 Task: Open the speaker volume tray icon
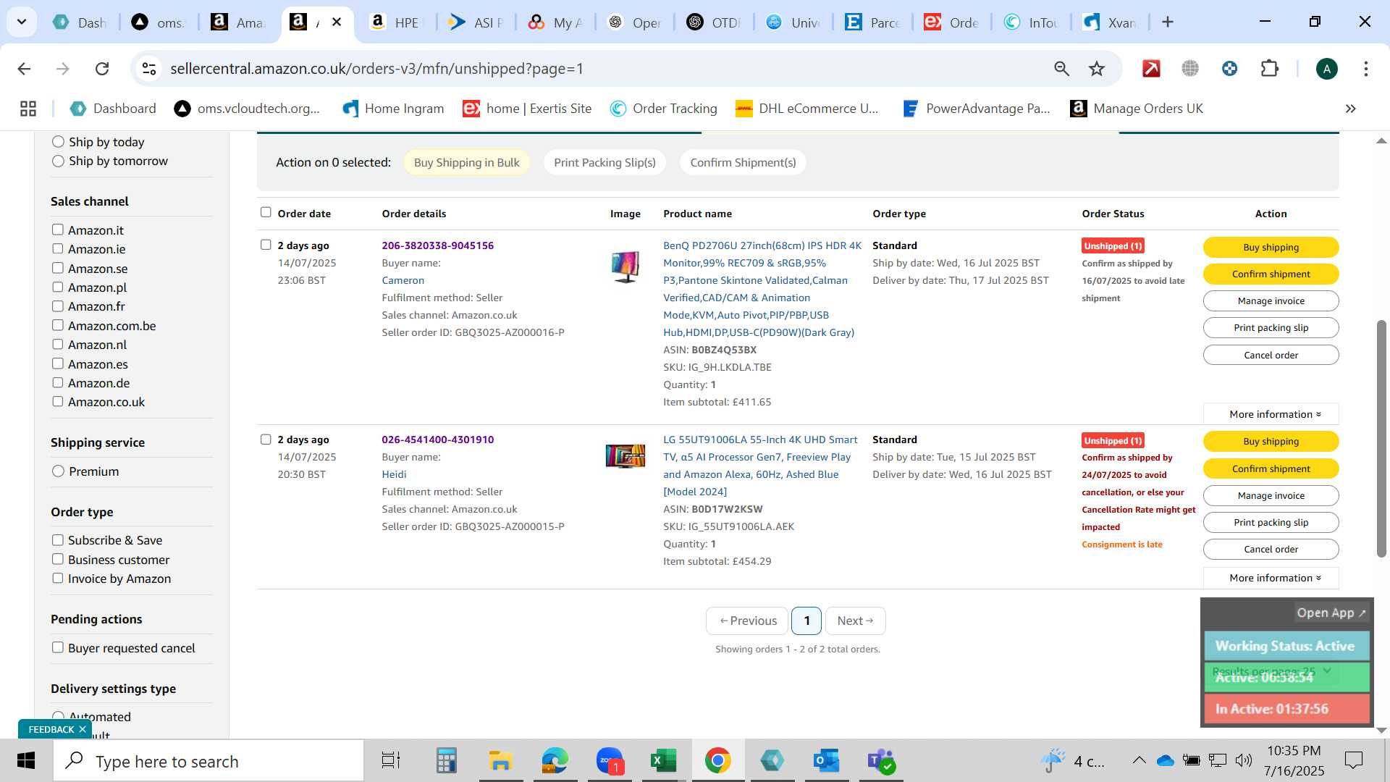click(1244, 760)
